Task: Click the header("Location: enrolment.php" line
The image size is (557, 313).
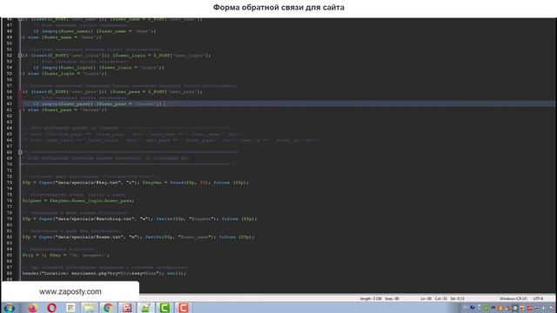Action: [x=104, y=273]
